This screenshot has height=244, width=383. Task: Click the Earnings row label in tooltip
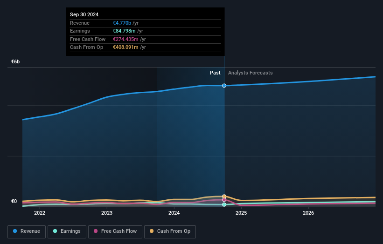(80, 31)
